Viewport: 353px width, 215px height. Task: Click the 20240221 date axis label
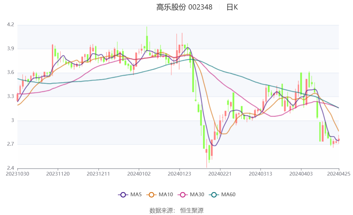[220, 174]
